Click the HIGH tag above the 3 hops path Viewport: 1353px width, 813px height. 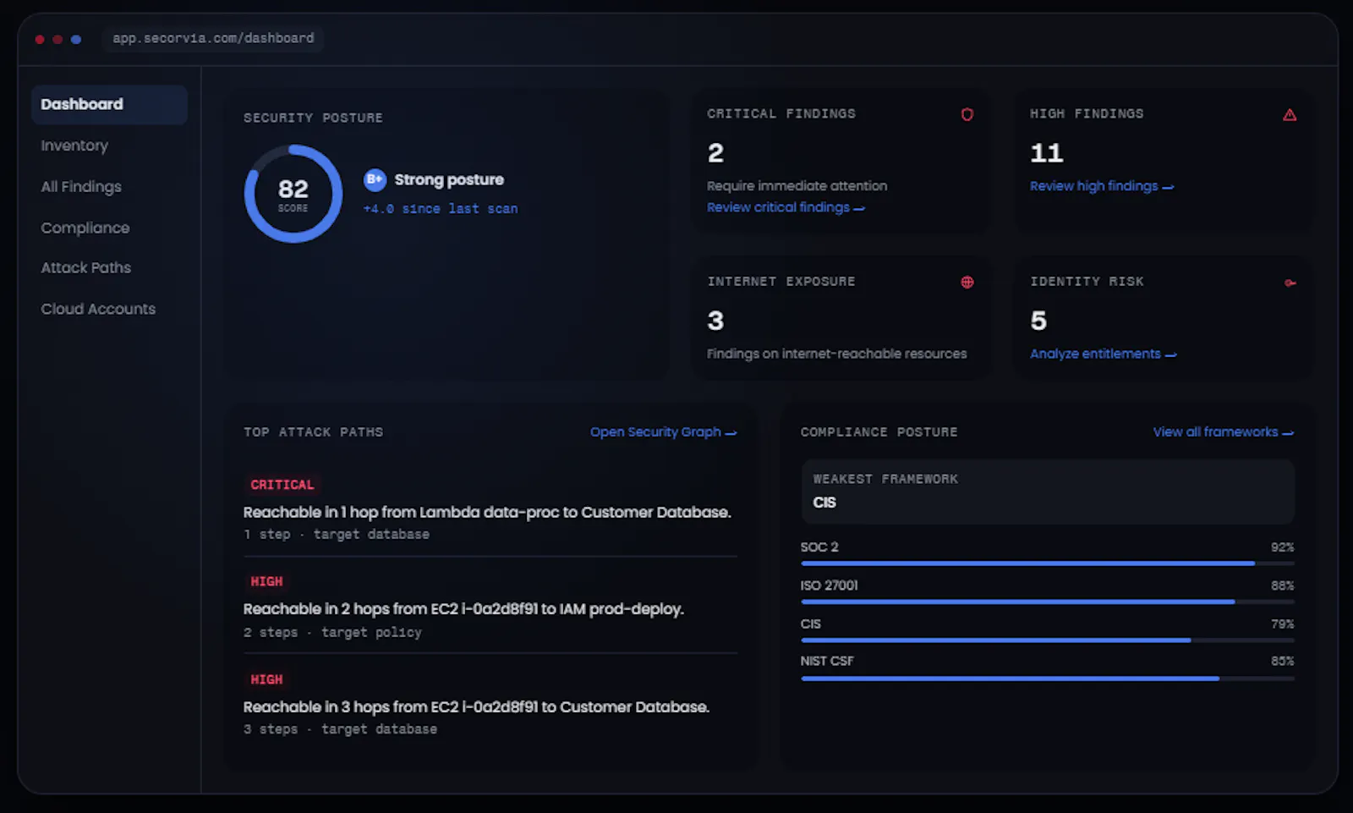click(266, 680)
